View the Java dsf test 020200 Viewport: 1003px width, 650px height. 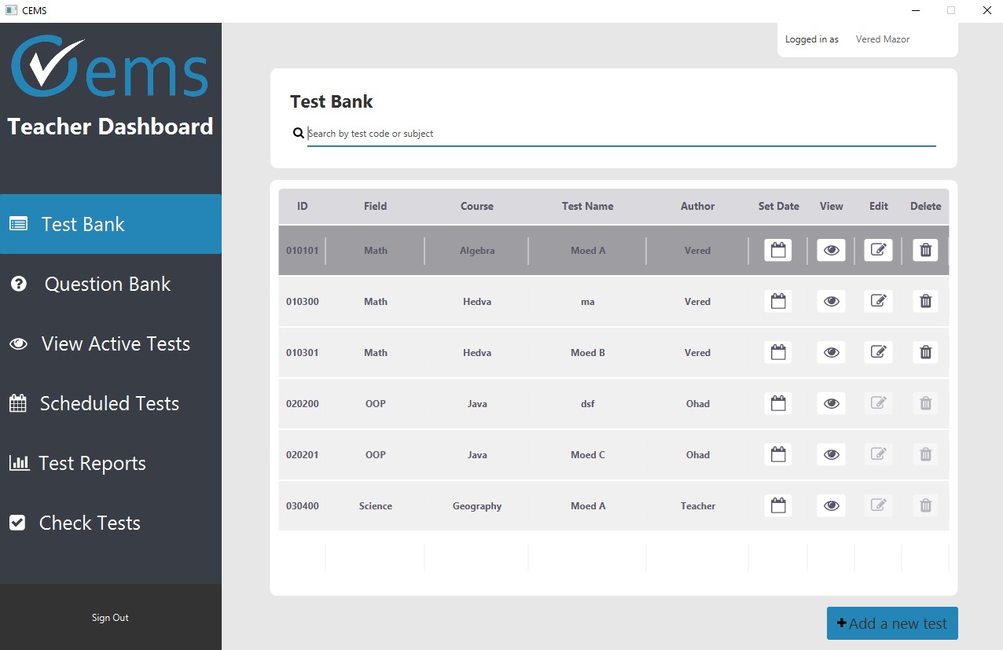tap(832, 404)
